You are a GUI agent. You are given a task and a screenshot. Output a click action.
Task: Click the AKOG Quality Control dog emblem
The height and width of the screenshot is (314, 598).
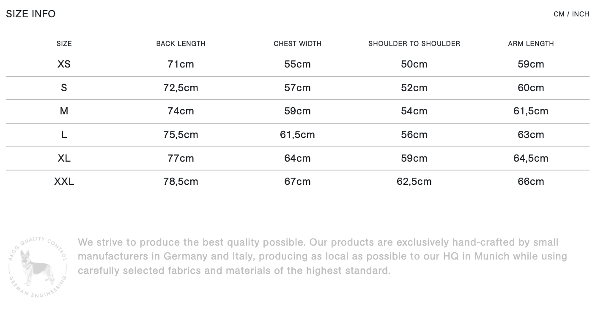point(38,267)
